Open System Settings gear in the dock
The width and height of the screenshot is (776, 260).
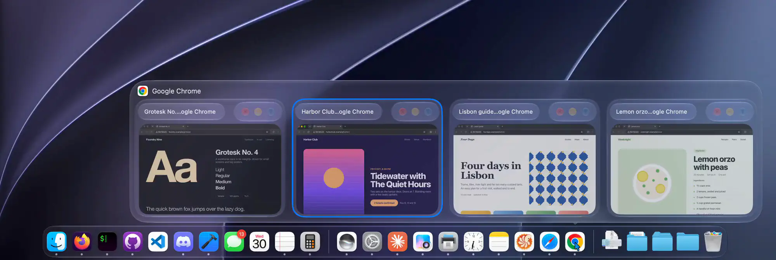point(372,241)
